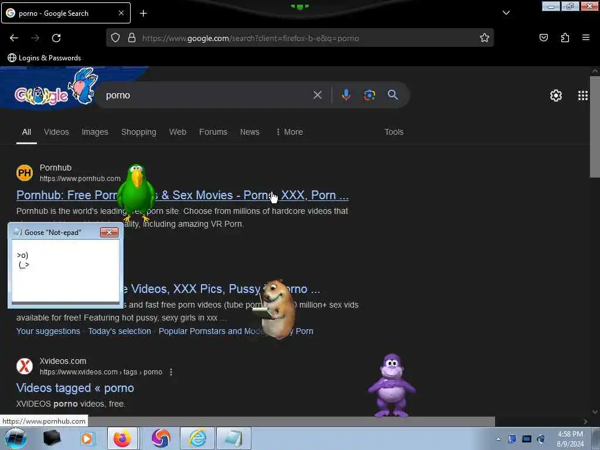Screen dimensions: 600x450
Task: Open the media player taskbar icon
Action: tap(87, 438)
